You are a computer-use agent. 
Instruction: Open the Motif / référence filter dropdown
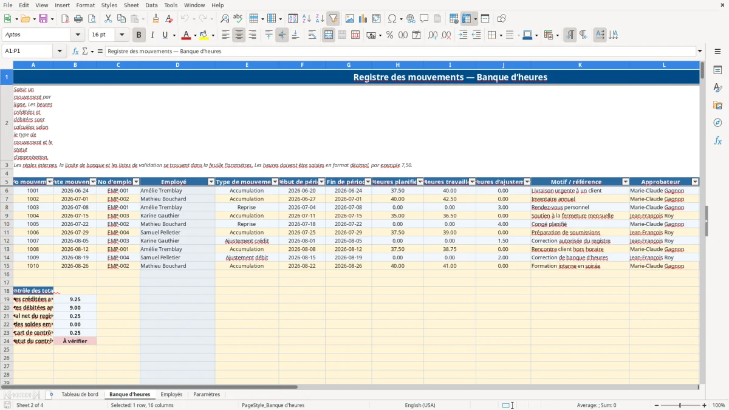click(626, 182)
